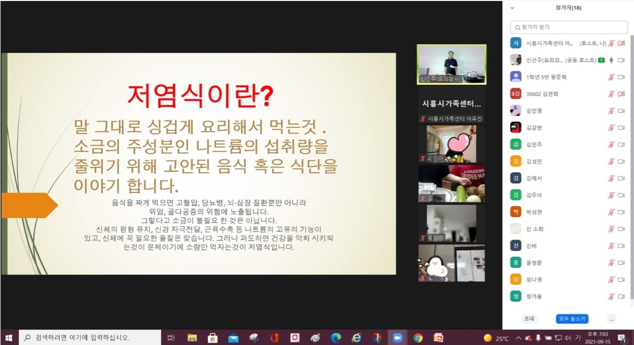
Task: Open the Mail app from the taskbar
Action: point(234,338)
